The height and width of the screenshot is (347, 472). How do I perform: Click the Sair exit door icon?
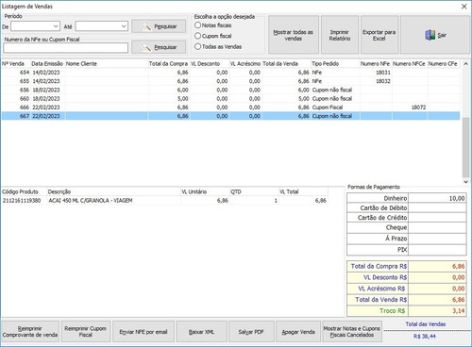430,35
